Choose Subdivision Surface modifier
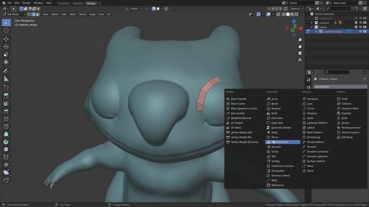Image resolution: width=369 pixels, height=207 pixels. [x=283, y=166]
